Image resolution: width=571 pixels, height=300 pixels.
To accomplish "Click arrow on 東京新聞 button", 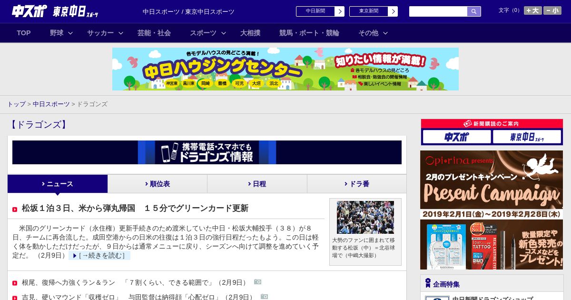I will coord(393,11).
